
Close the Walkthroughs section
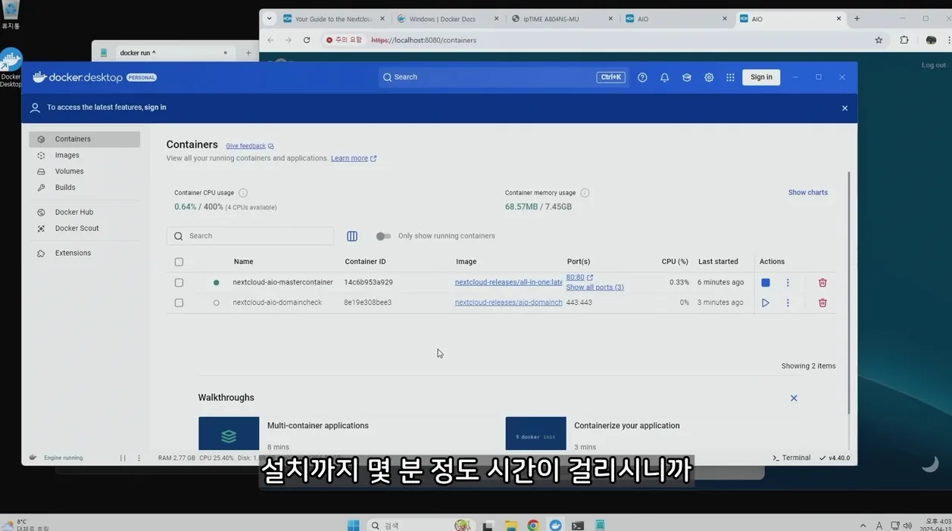pyautogui.click(x=794, y=398)
